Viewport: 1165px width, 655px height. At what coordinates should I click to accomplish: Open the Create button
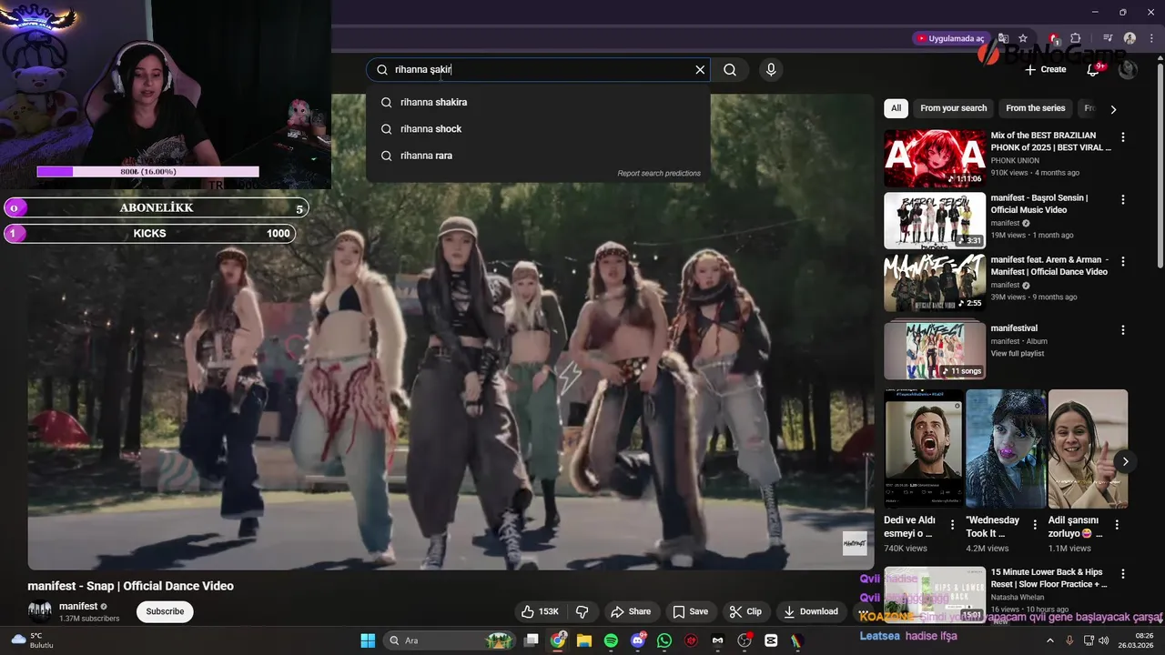pos(1045,70)
